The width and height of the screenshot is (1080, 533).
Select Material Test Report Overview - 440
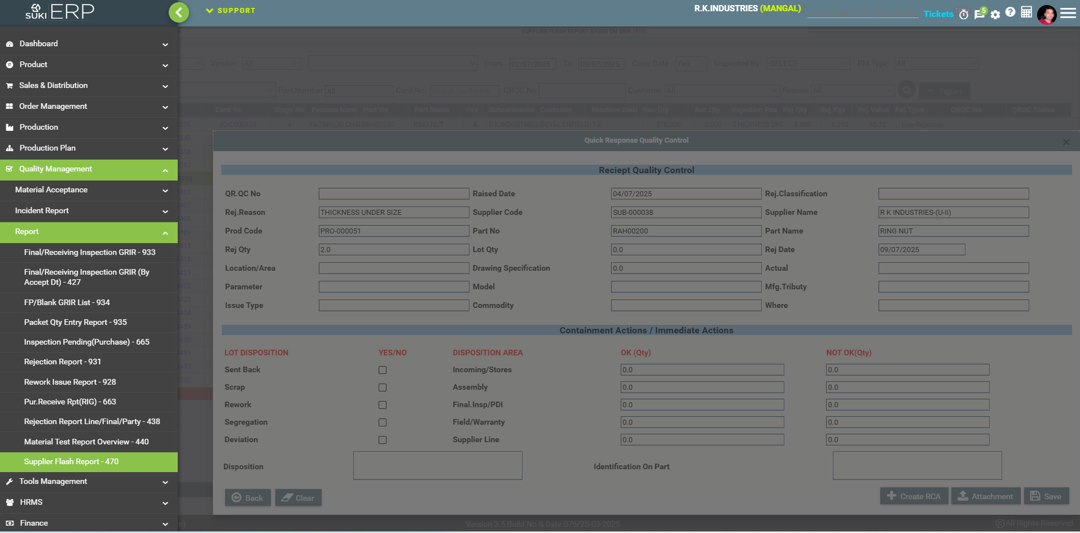click(86, 442)
